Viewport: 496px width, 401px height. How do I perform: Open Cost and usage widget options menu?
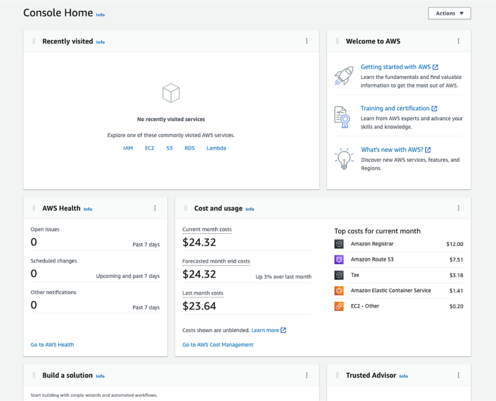[459, 208]
